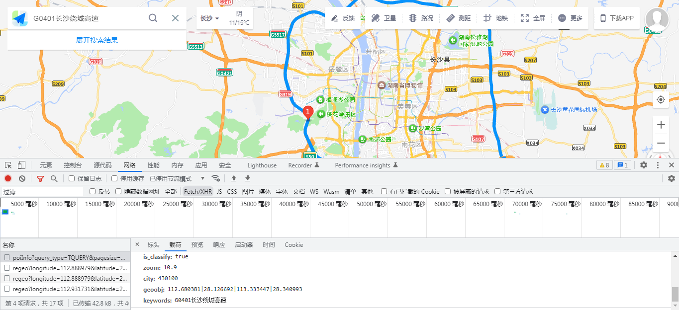Enable 保留日志 preserve log checkbox
679x310 pixels.
coord(72,178)
